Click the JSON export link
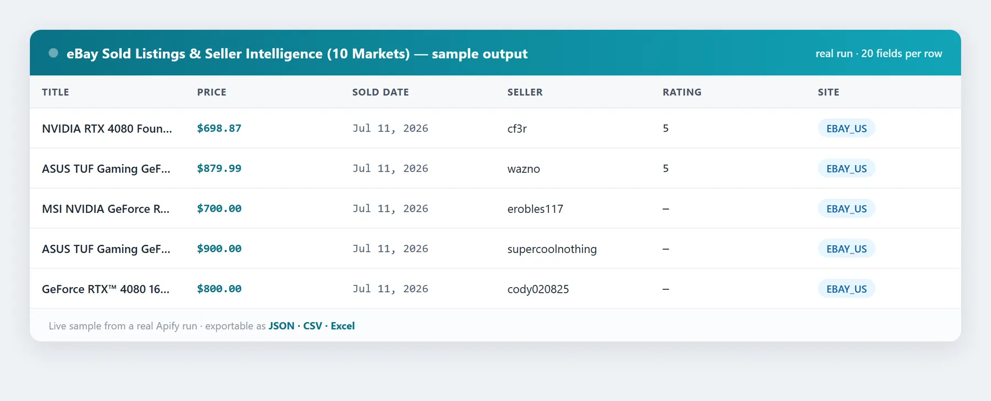991x401 pixels. [281, 326]
